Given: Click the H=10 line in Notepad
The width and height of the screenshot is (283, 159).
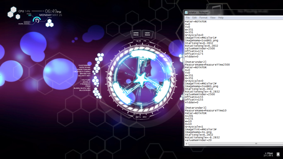Looking at the screenshot, I should [188, 124].
